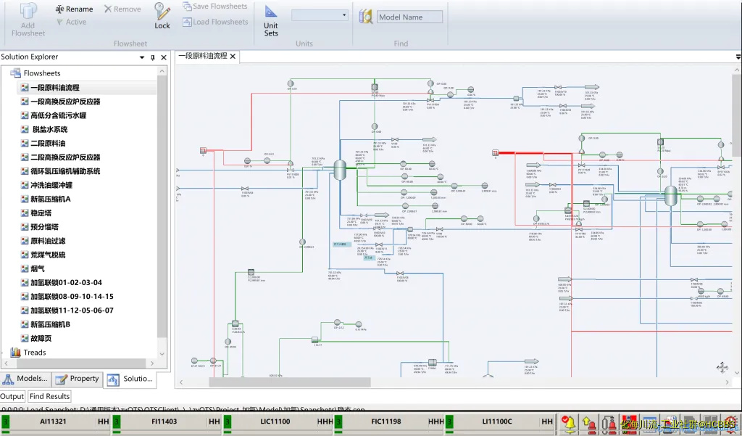Image resolution: width=742 pixels, height=436 pixels.
Task: Open the Units dropdown combo box
Action: [x=320, y=15]
